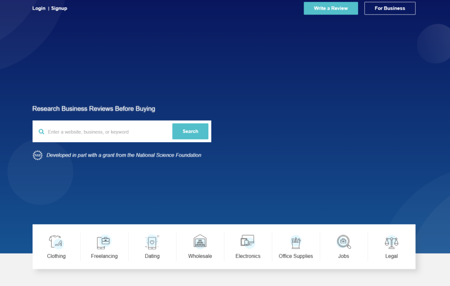
Task: Click the Search button
Action: tap(190, 131)
